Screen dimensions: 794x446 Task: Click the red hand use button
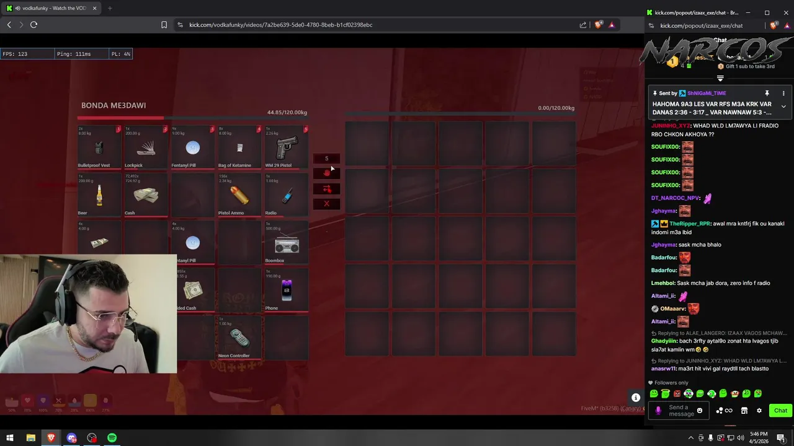point(327,173)
